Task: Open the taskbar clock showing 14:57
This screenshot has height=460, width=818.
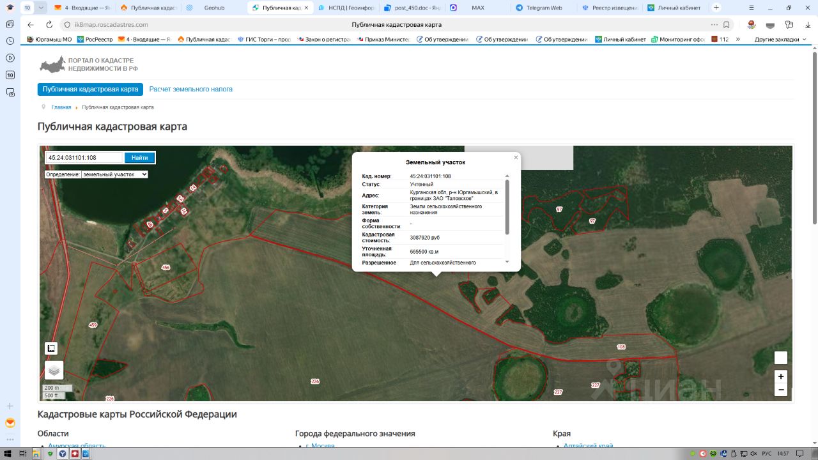Action: click(783, 454)
